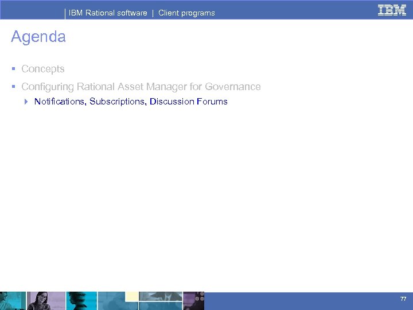Click 'Client programs' header text
This screenshot has width=413, height=310.
[186, 13]
